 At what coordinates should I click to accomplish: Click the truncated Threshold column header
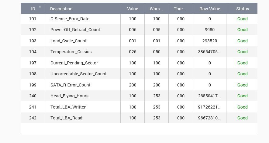(x=180, y=9)
